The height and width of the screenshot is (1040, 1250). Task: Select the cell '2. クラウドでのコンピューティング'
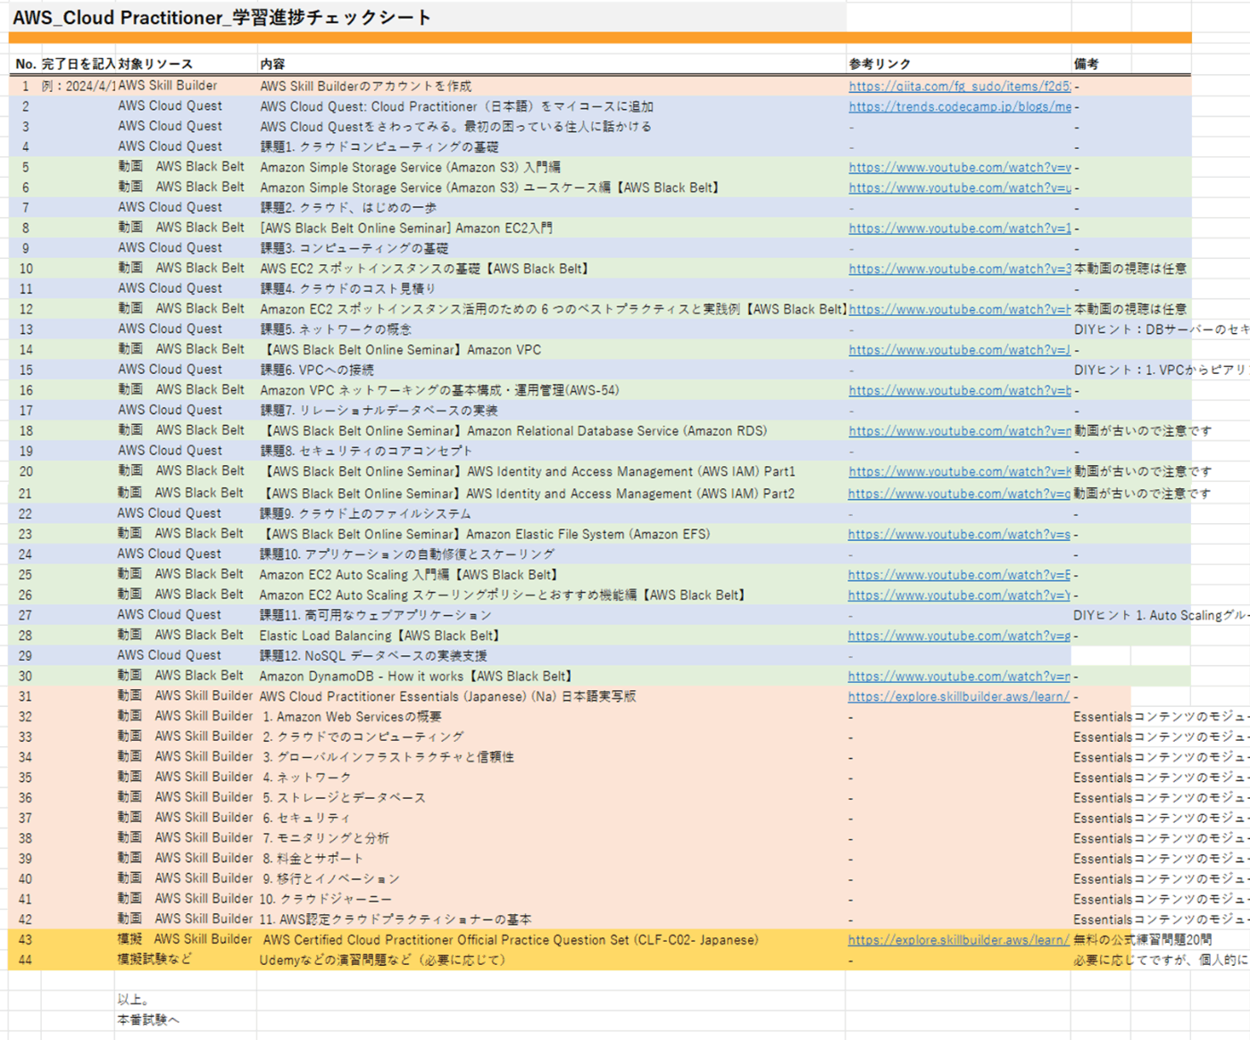363,736
